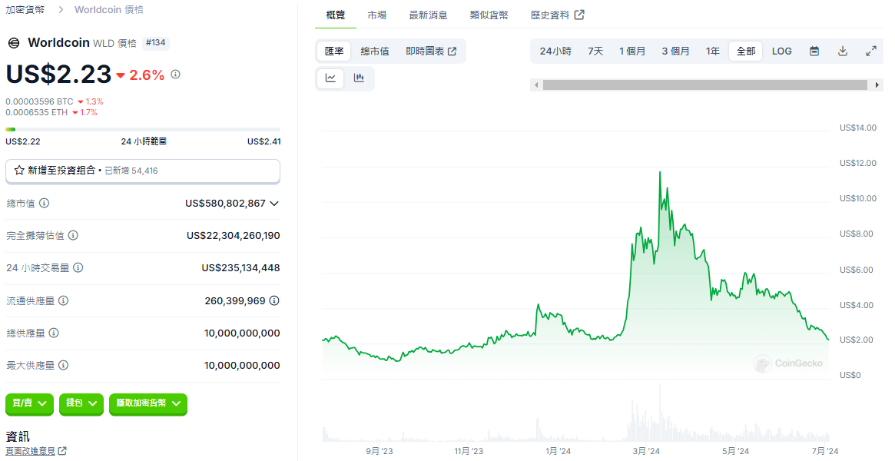Click 新增至投資組合 button
Image resolution: width=895 pixels, height=461 pixels.
point(142,171)
